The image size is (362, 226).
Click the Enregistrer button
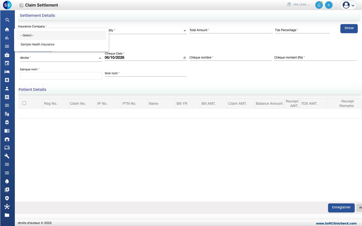tap(341, 208)
